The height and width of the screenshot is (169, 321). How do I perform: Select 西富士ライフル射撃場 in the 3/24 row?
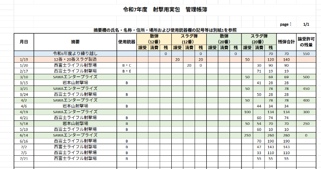pyautogui.click(x=75, y=94)
